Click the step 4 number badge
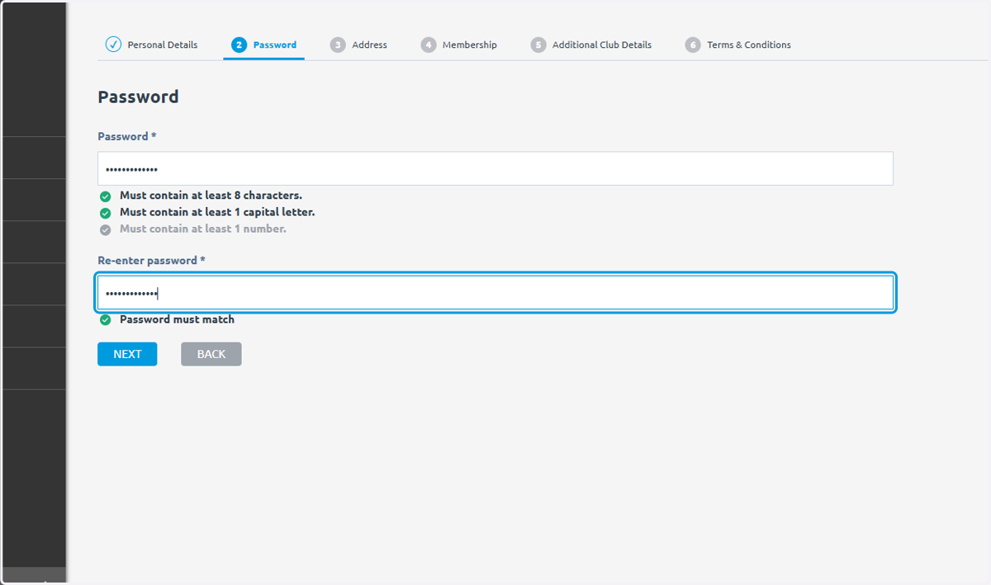Screen dimensions: 991x585 click(428, 45)
